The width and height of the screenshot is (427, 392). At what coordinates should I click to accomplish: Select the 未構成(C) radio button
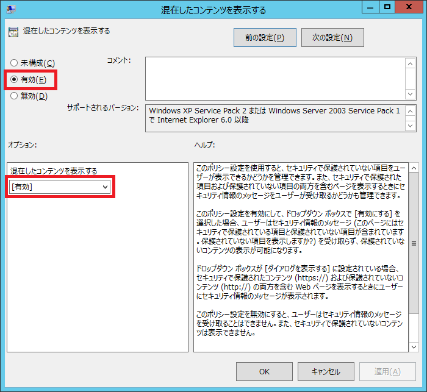point(14,63)
